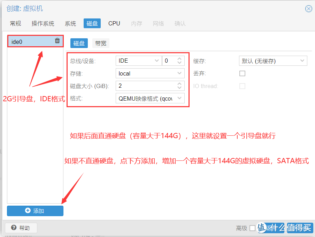The height and width of the screenshot is (237, 315).
Task: Click the plus icon on 添加 button
Action: tap(28, 211)
